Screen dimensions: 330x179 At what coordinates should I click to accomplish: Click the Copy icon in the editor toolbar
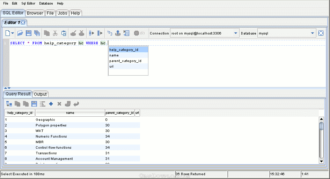pos(47,33)
